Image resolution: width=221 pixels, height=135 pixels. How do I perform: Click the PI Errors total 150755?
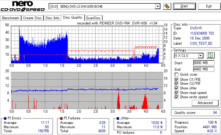point(43,131)
